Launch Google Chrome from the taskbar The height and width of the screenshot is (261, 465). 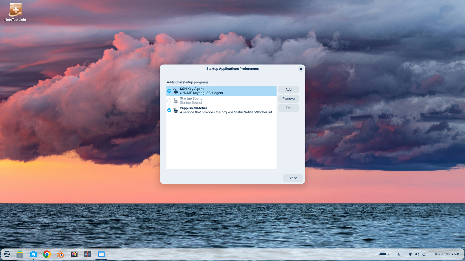47,254
